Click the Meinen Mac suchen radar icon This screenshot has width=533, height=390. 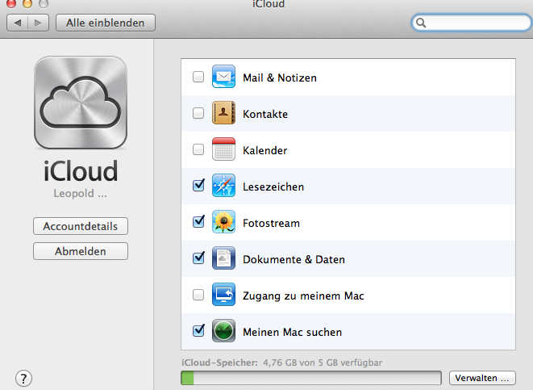pyautogui.click(x=223, y=331)
